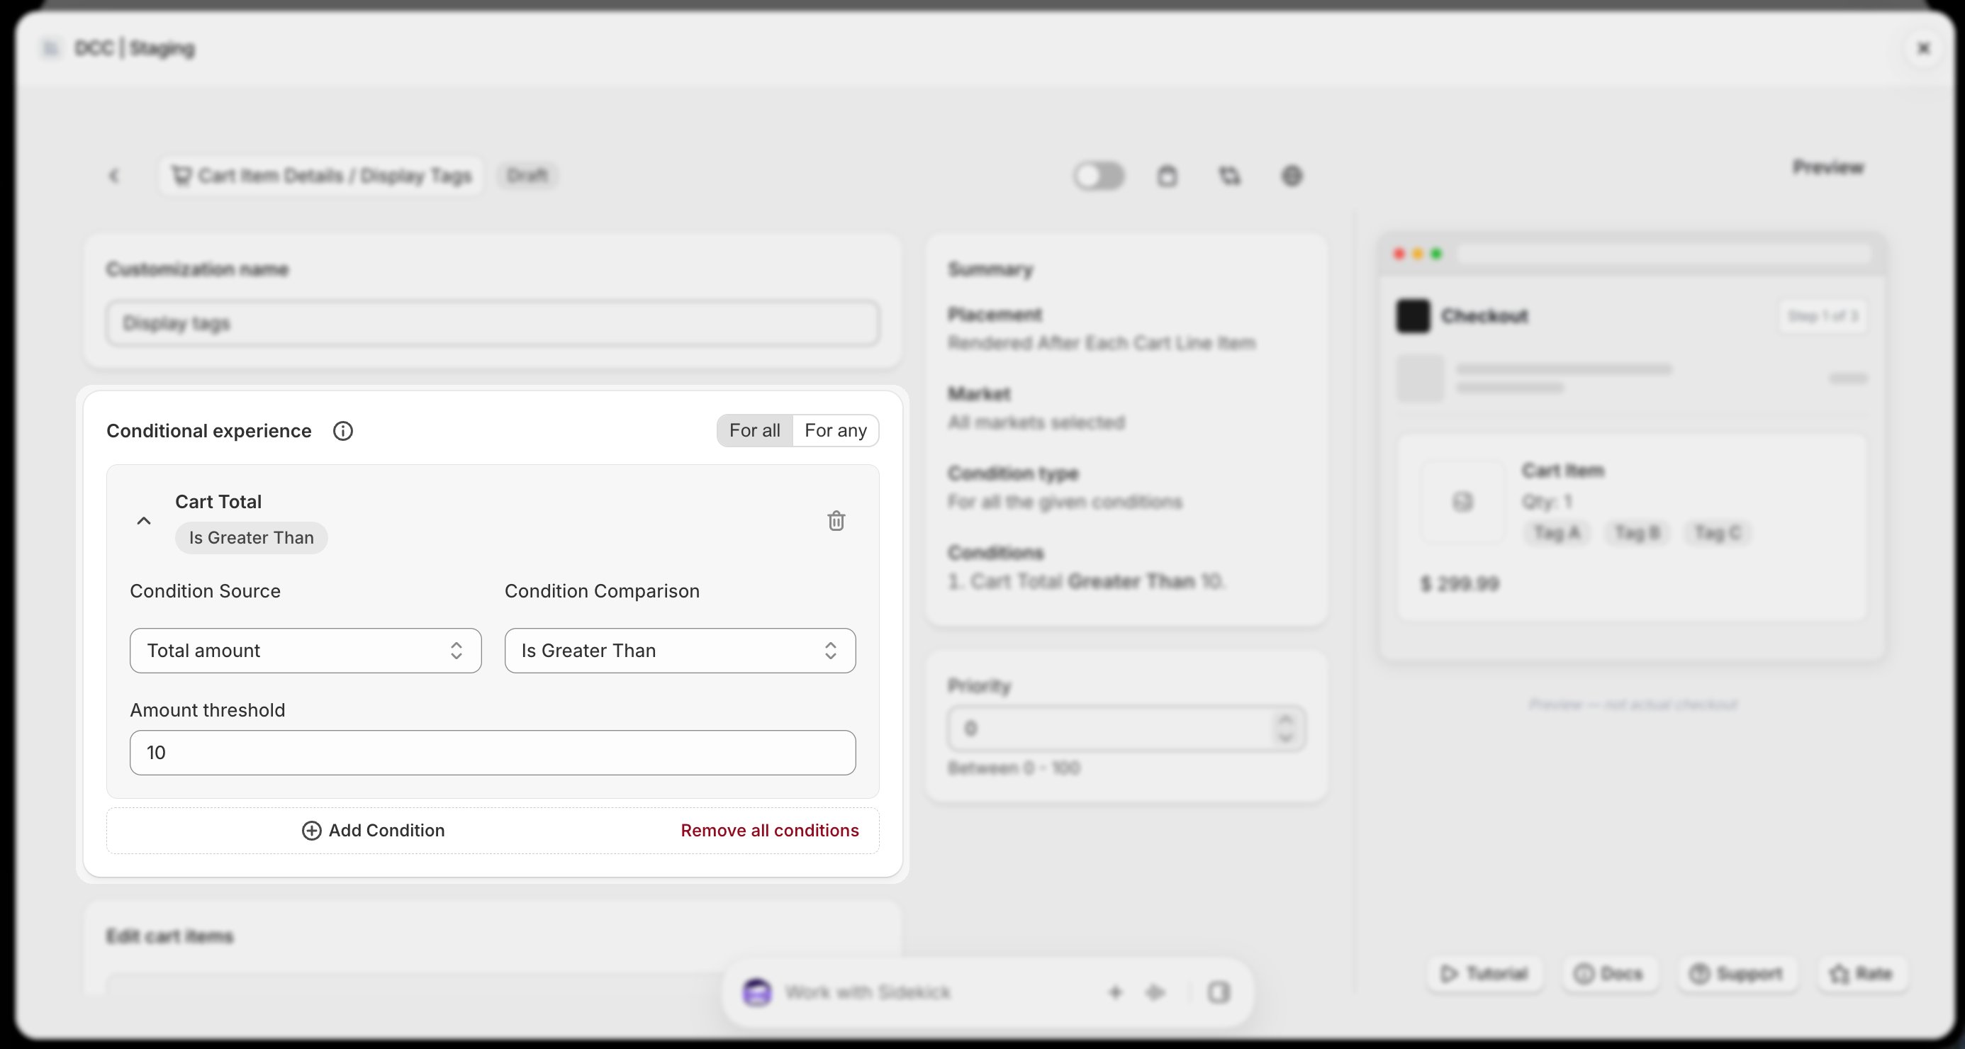Select the For all option
The image size is (1965, 1049).
(754, 430)
